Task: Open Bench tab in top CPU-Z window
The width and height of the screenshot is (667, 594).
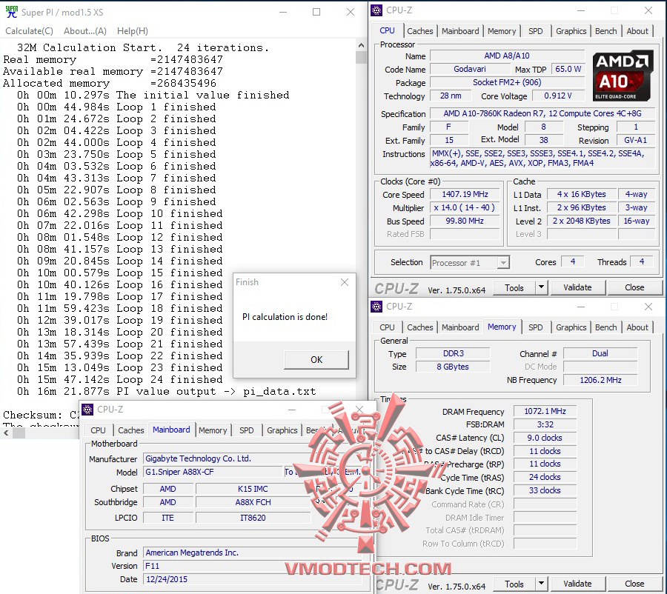Action: 605,31
